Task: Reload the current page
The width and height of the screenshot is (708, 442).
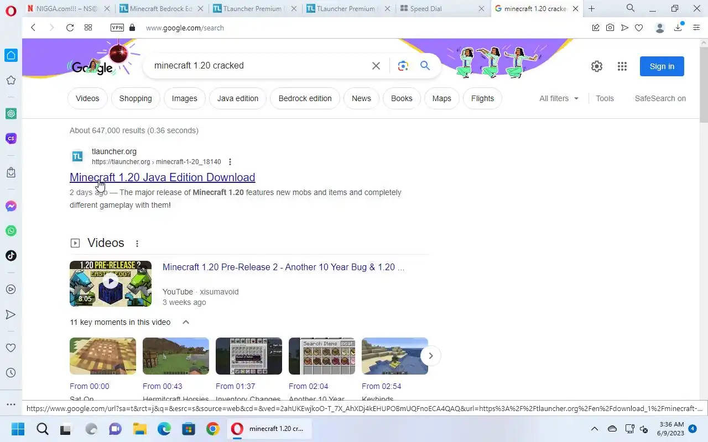Action: pyautogui.click(x=70, y=28)
